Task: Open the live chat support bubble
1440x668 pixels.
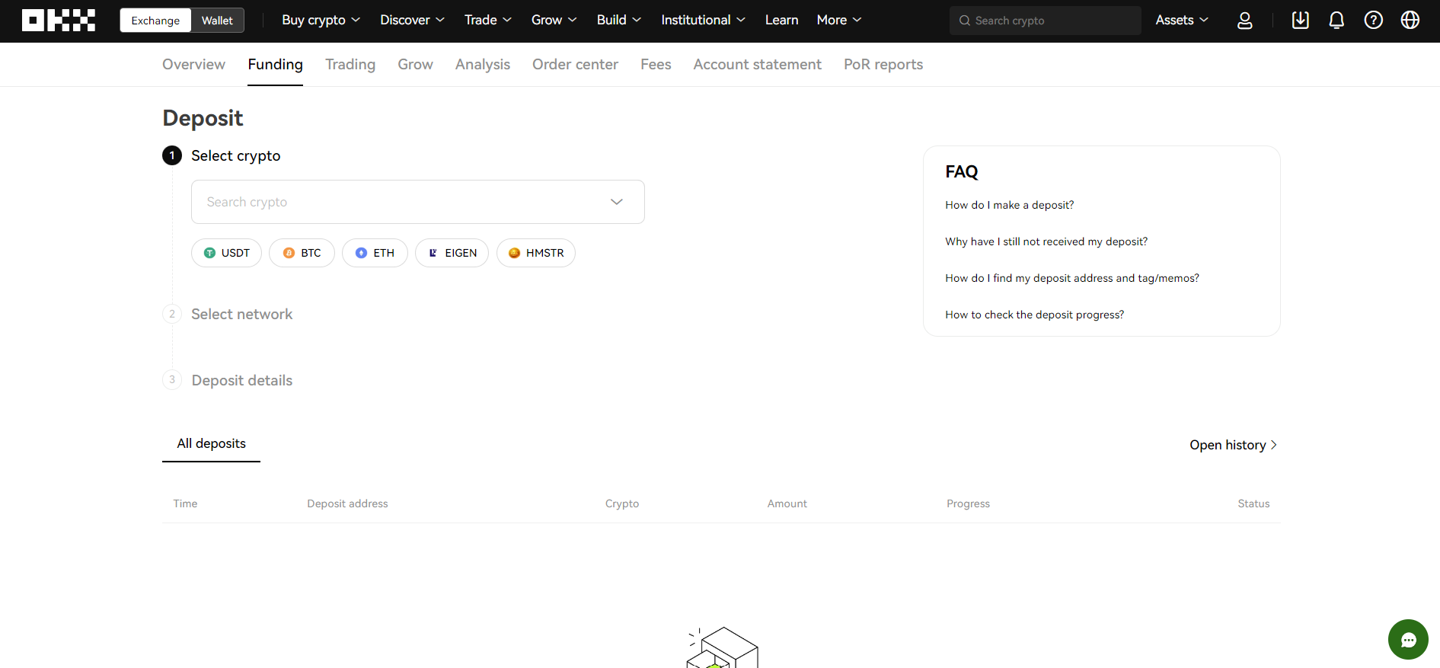Action: coord(1407,640)
